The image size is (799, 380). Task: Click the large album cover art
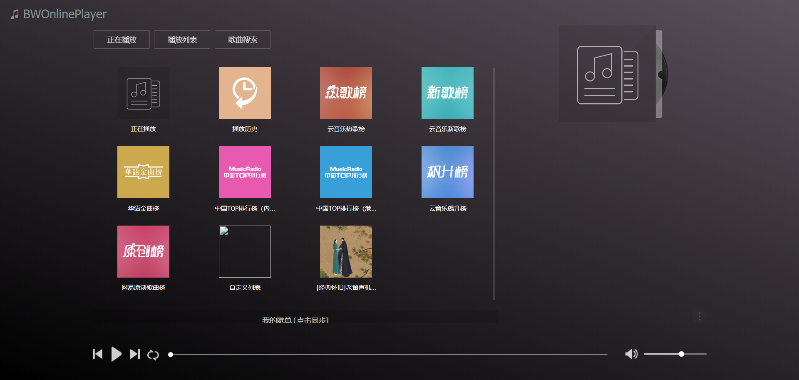pyautogui.click(x=608, y=74)
